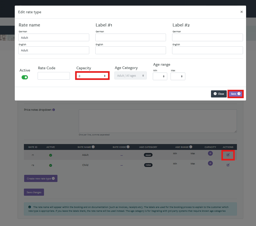Open the Age Category dropdown
The image size is (256, 226).
130,76
